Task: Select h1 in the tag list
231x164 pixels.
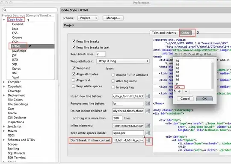Action: point(178,60)
